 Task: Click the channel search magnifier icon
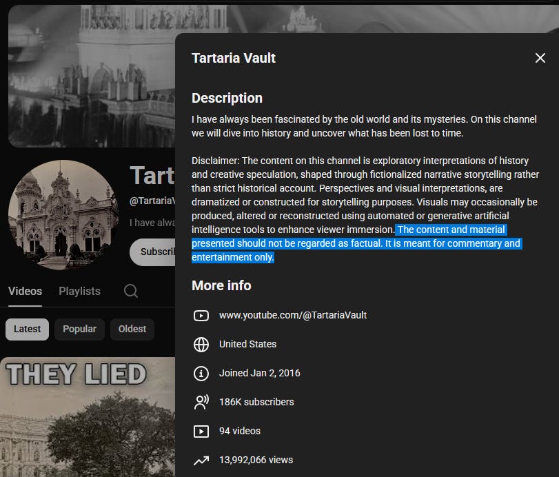coord(131,291)
